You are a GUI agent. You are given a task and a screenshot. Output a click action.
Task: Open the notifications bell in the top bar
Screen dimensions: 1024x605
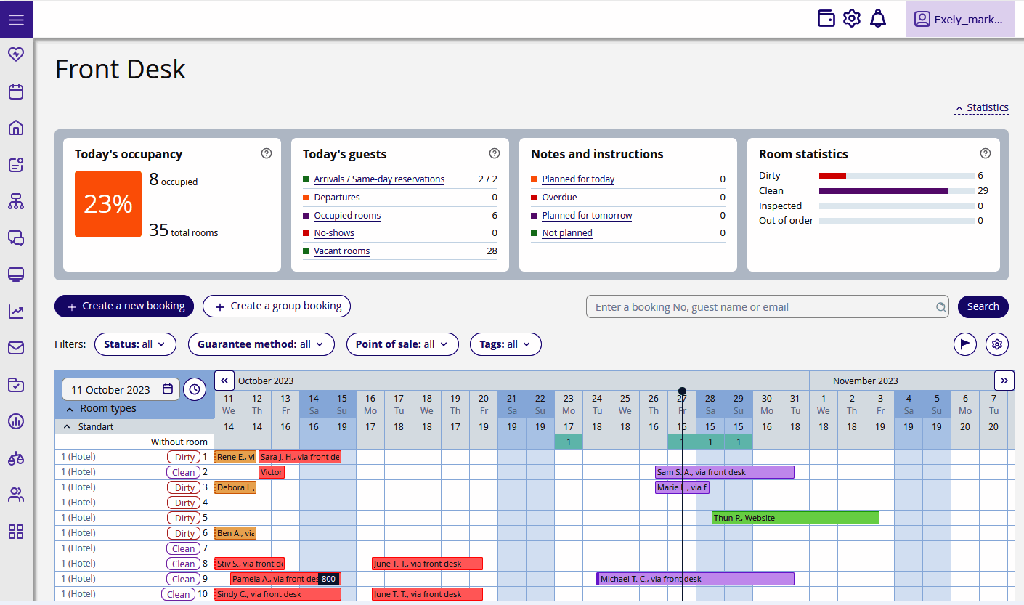(x=877, y=18)
